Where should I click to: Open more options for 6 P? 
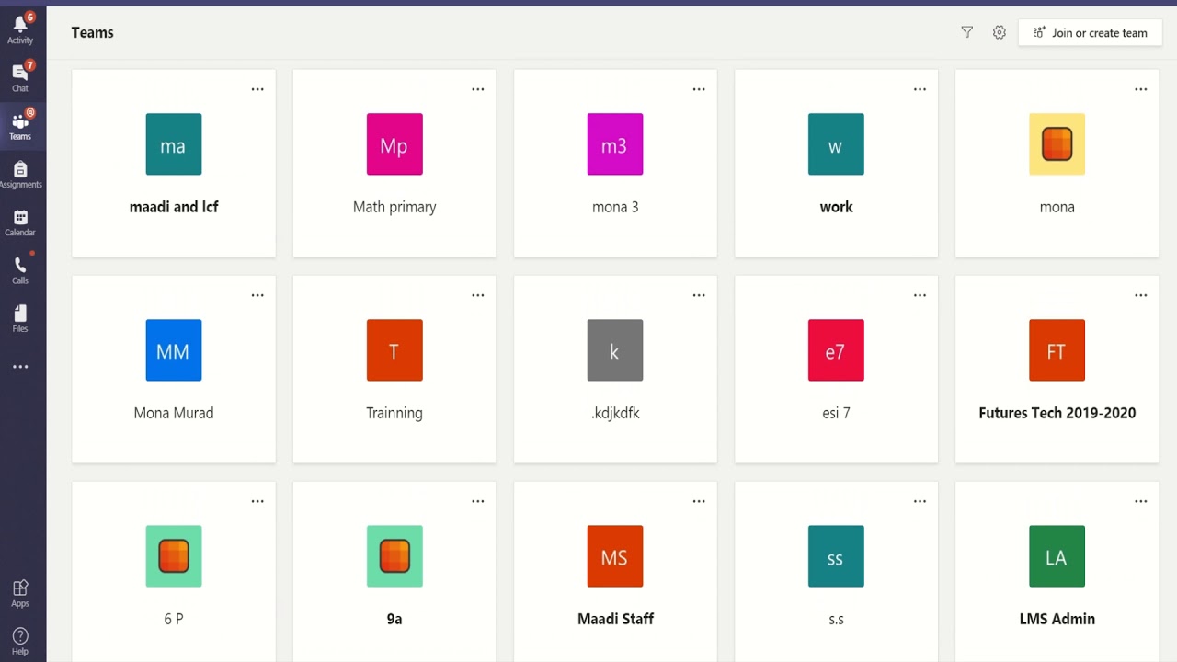point(257,501)
